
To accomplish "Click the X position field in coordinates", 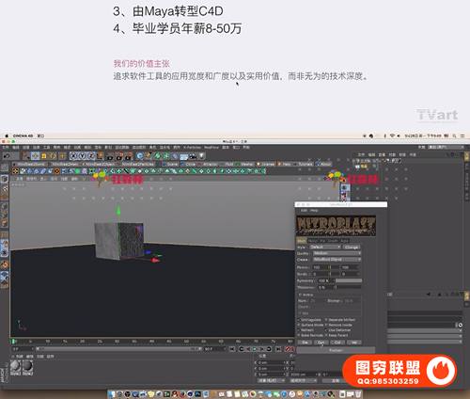I will [272, 362].
